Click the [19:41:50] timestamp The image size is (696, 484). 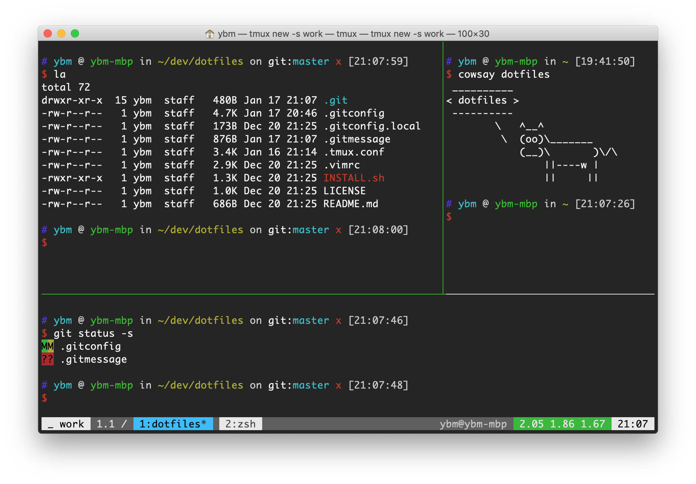pos(605,61)
